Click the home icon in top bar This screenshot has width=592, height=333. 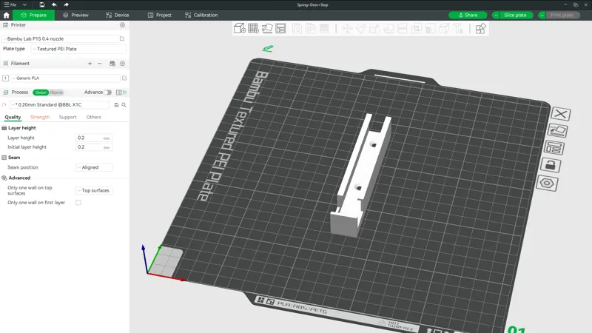[x=6, y=15]
